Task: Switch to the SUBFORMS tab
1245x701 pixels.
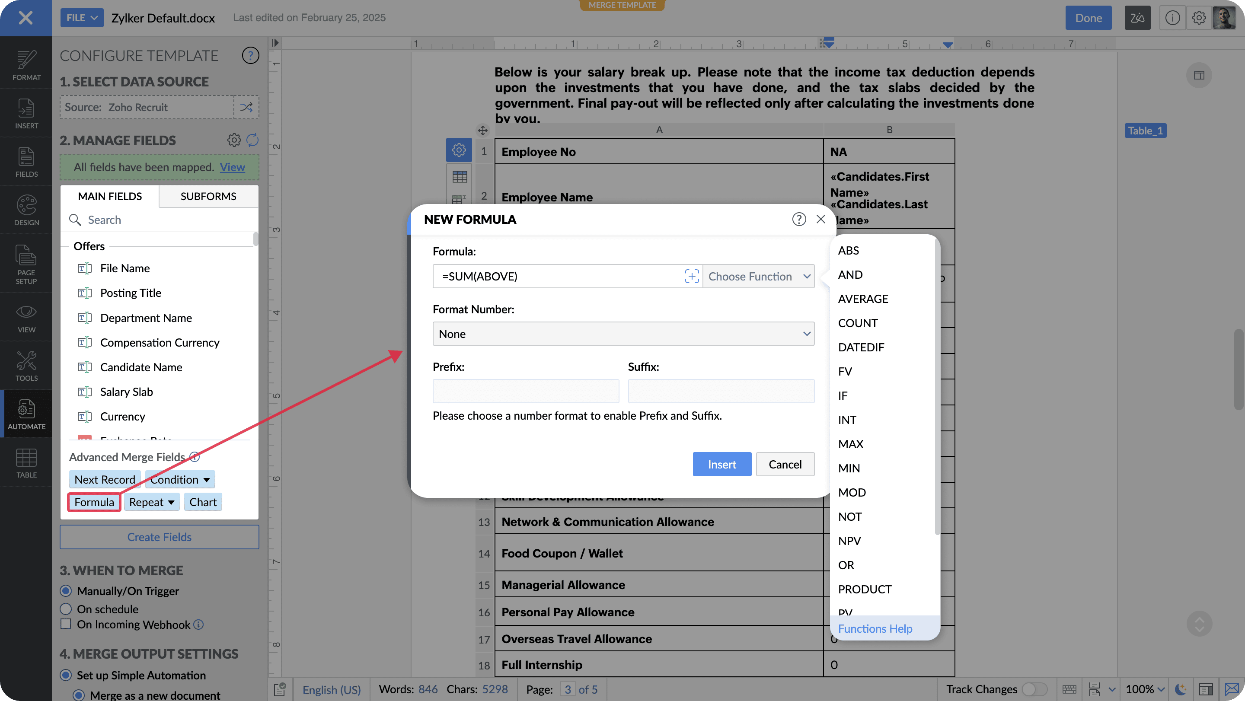Action: click(x=208, y=196)
